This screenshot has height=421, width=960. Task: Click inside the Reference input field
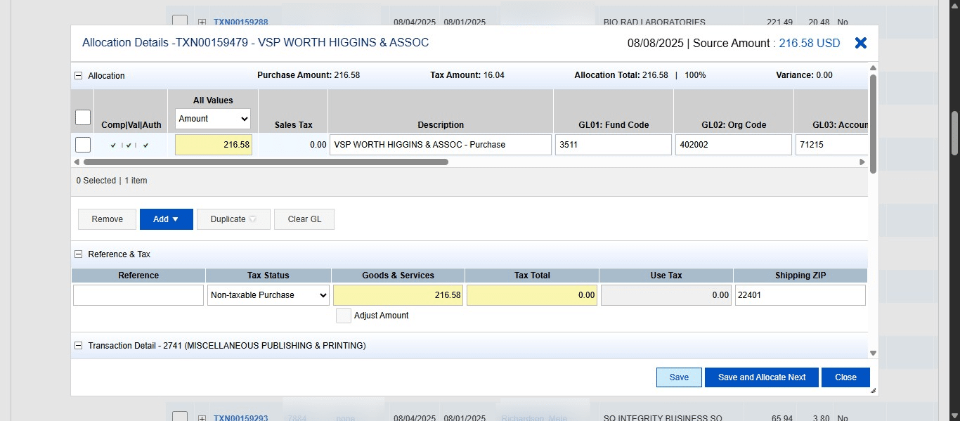138,295
